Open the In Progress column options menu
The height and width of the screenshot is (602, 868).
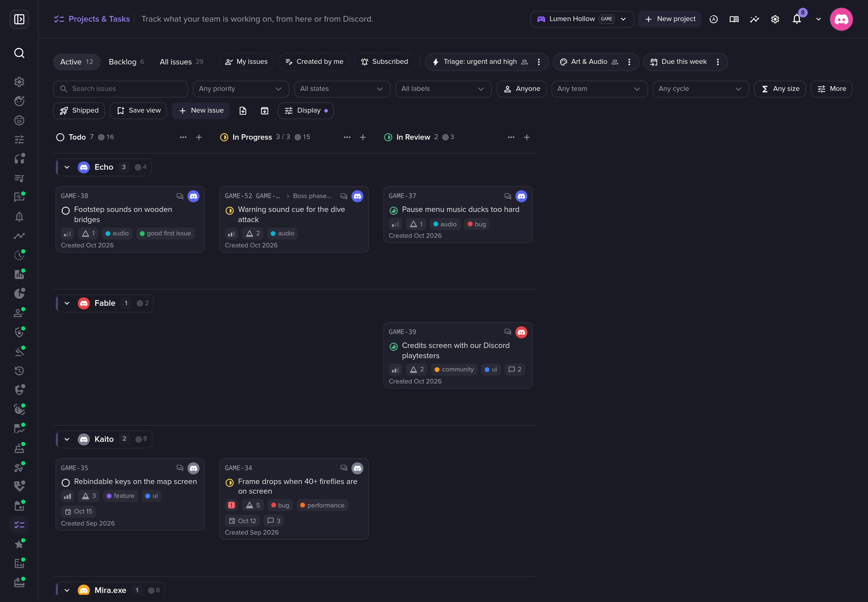[347, 137]
